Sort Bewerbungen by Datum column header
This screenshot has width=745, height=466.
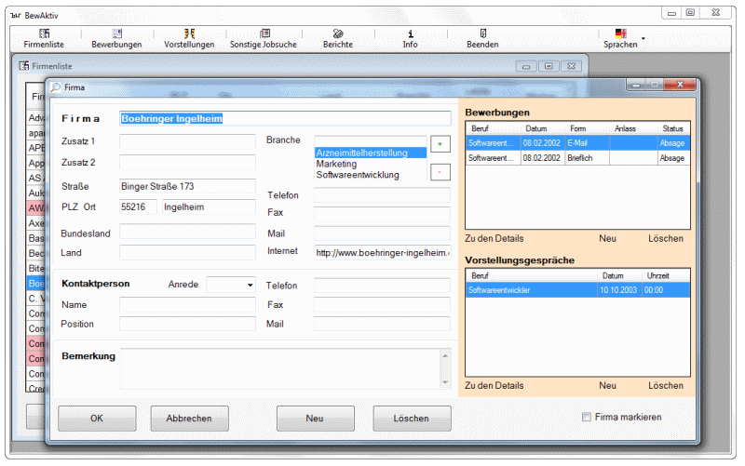(543, 128)
